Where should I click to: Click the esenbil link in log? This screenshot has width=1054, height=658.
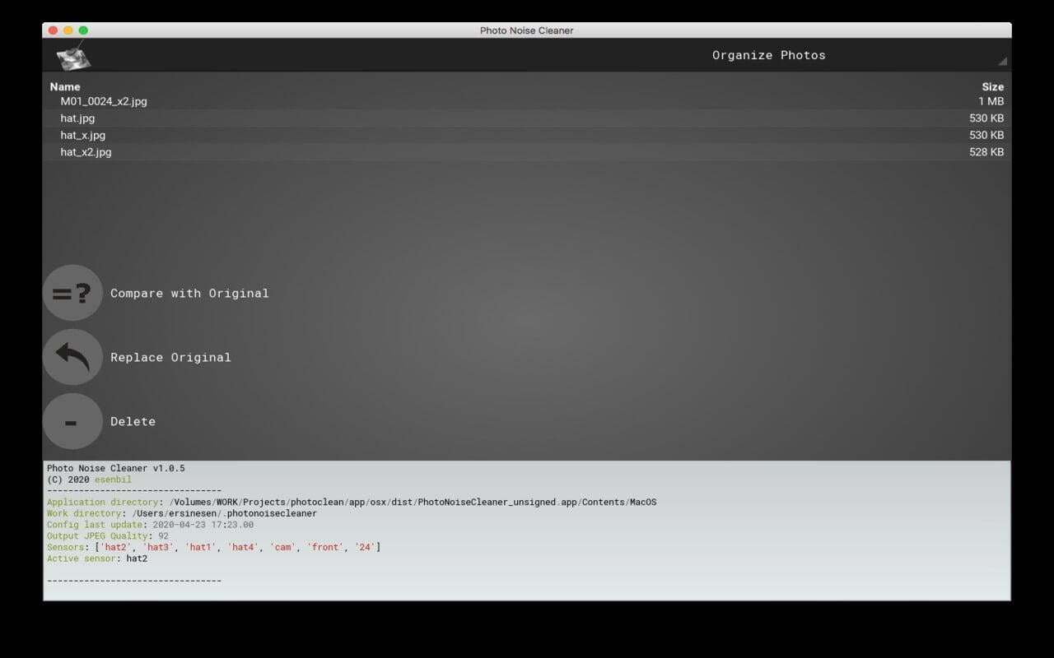[x=113, y=480]
